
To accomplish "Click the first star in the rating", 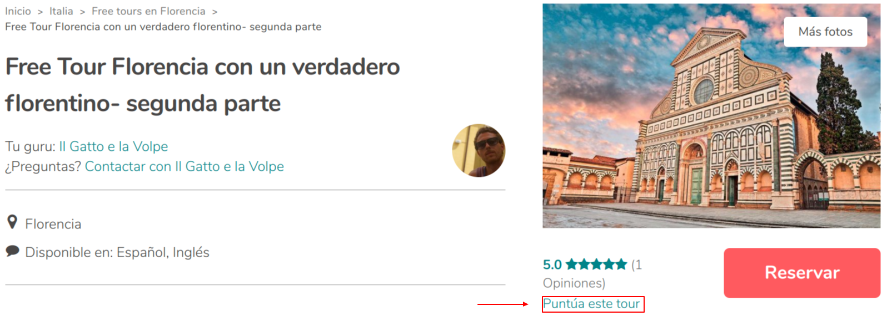I will [x=571, y=264].
